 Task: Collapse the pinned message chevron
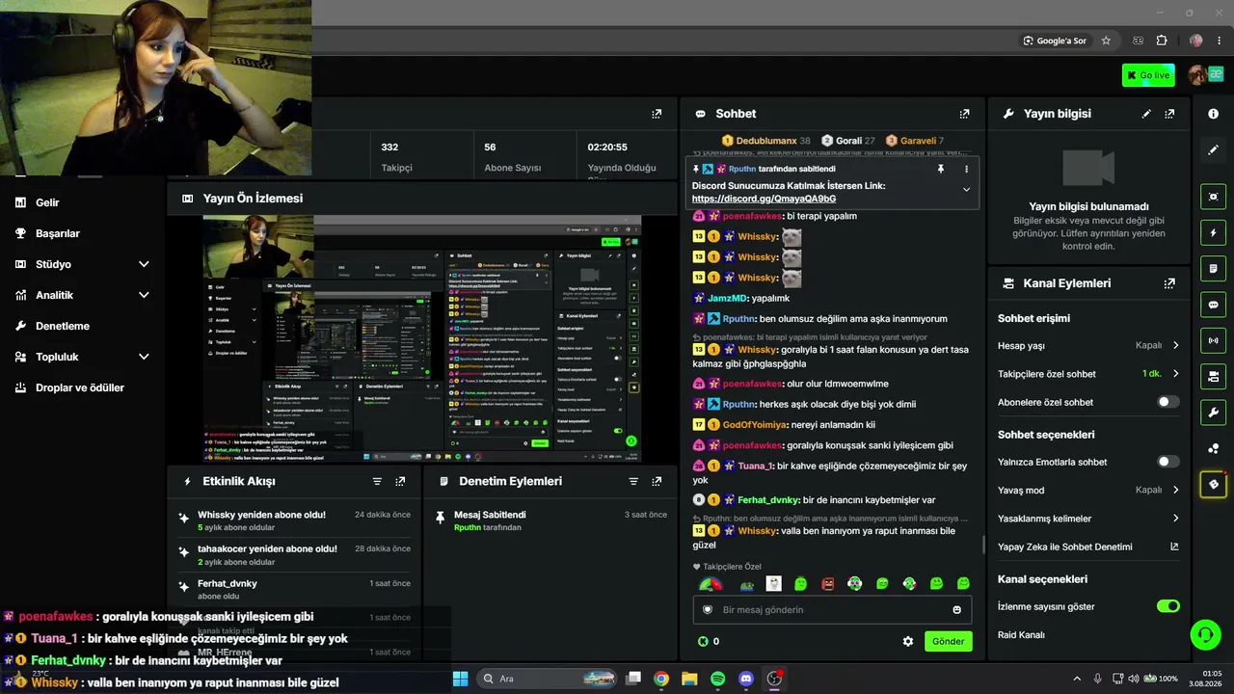(966, 190)
